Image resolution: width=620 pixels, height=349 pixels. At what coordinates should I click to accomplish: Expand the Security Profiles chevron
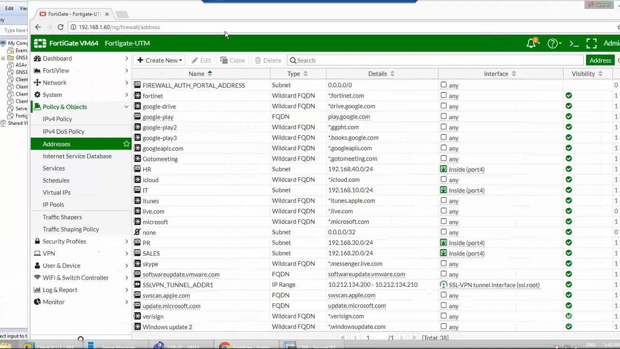pyautogui.click(x=126, y=241)
